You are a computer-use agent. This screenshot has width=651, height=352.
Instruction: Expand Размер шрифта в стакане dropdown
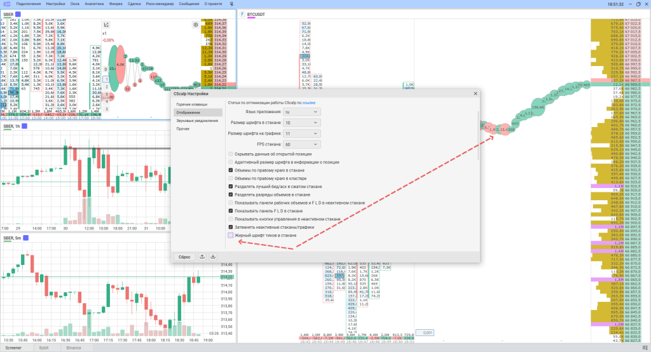point(302,122)
